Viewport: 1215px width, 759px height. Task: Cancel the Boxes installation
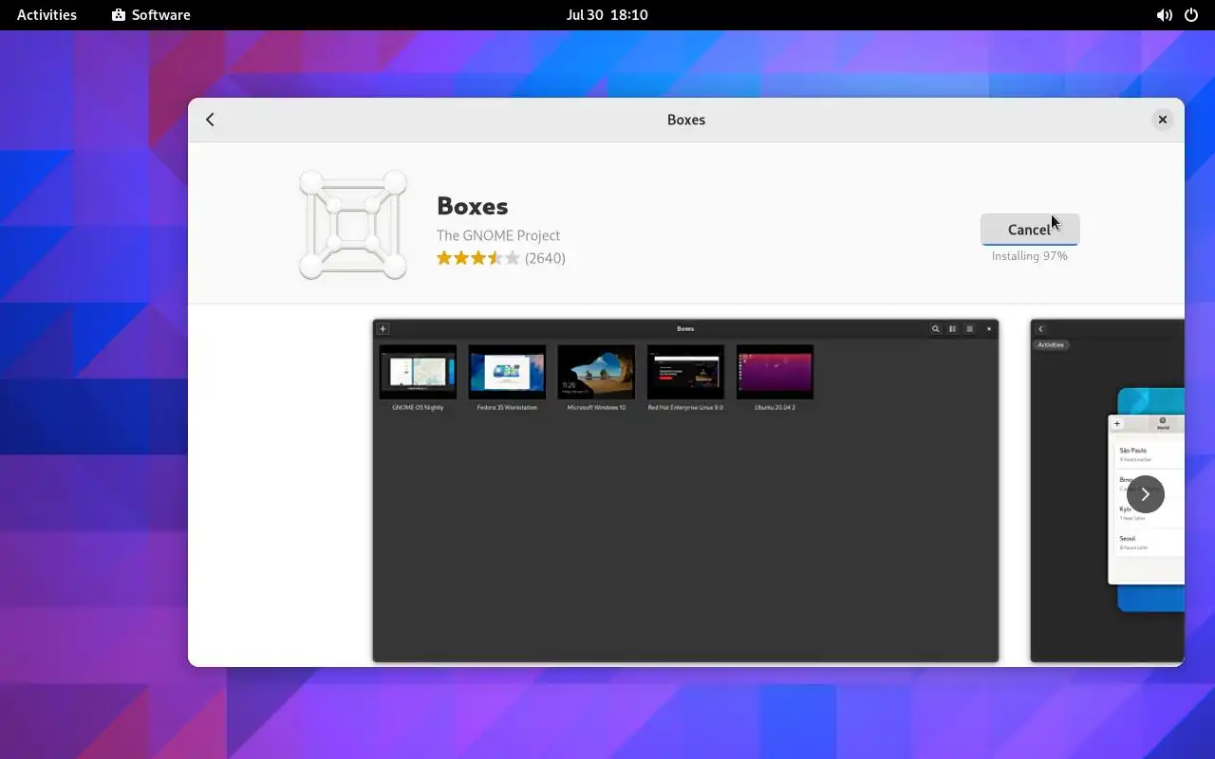point(1029,229)
